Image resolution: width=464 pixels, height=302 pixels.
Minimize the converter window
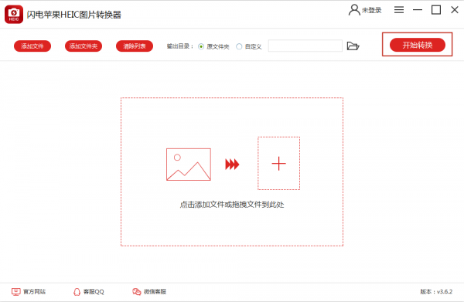[x=418, y=10]
